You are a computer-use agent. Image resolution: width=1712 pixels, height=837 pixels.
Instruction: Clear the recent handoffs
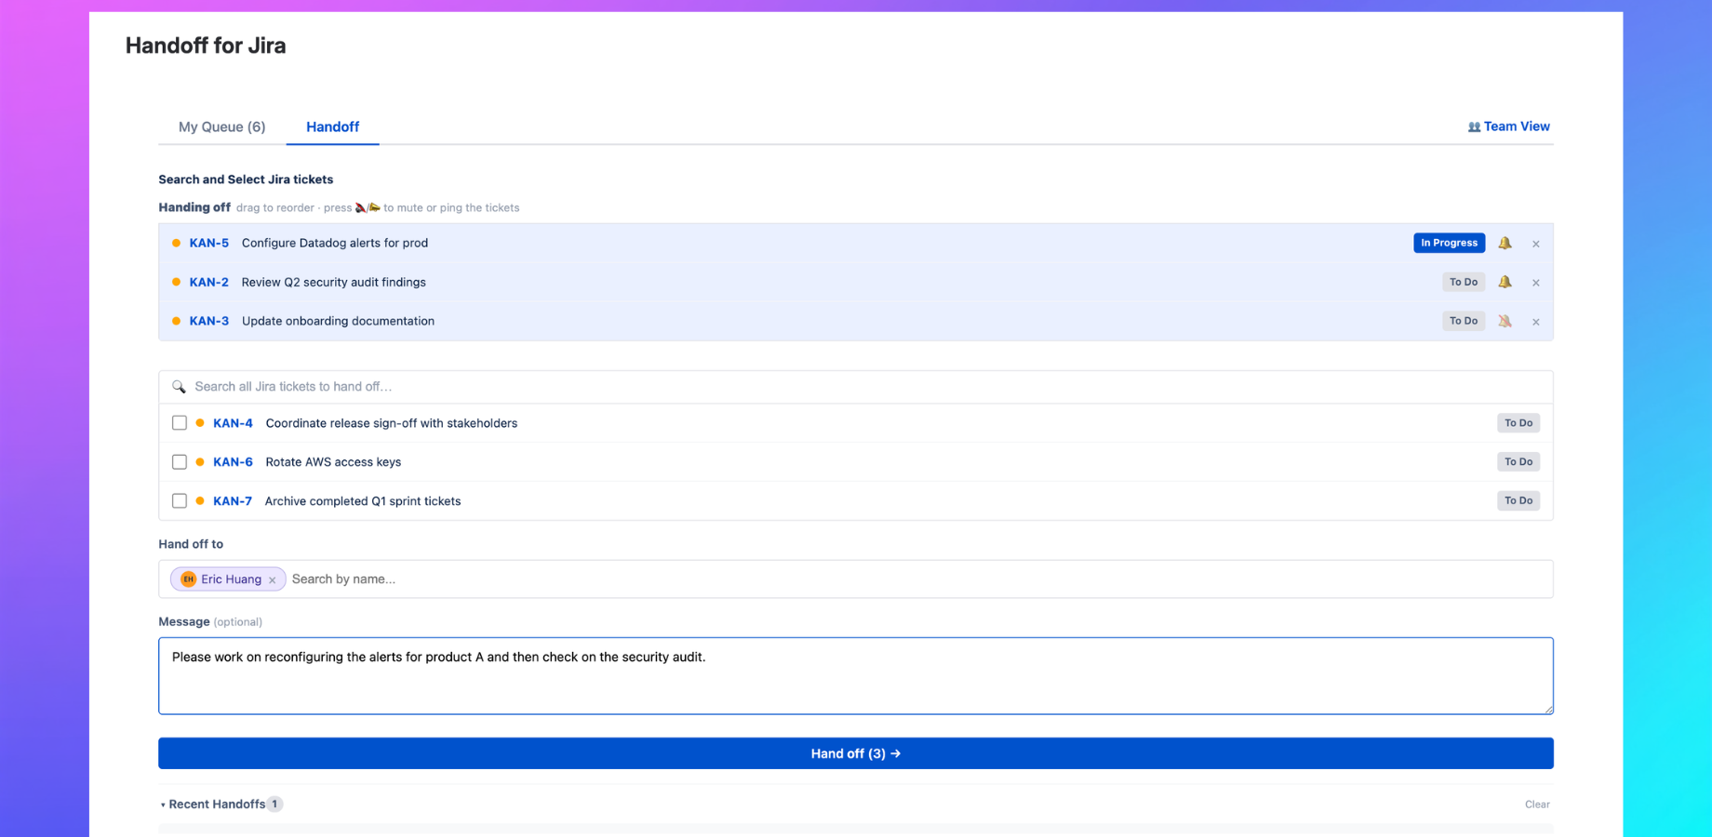1537,804
